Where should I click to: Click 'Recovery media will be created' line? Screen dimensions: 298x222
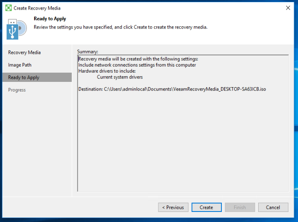click(138, 59)
